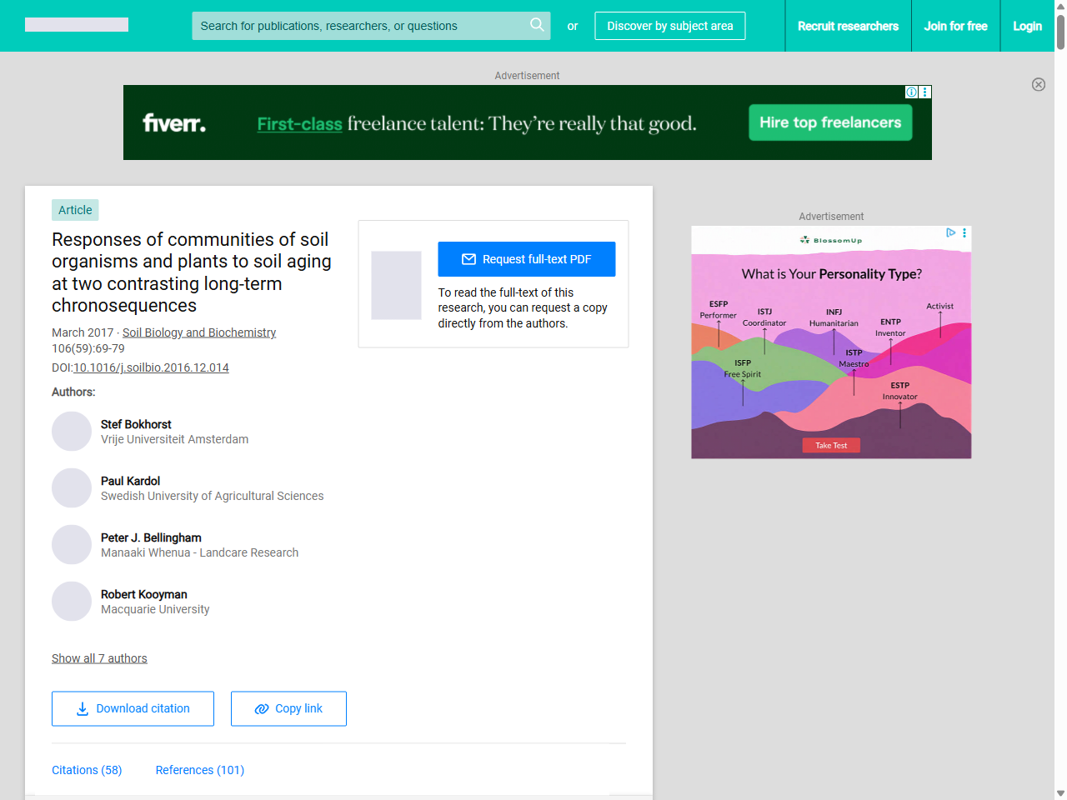
Task: Click the three-dot menu icon on the top ad
Action: [x=924, y=92]
